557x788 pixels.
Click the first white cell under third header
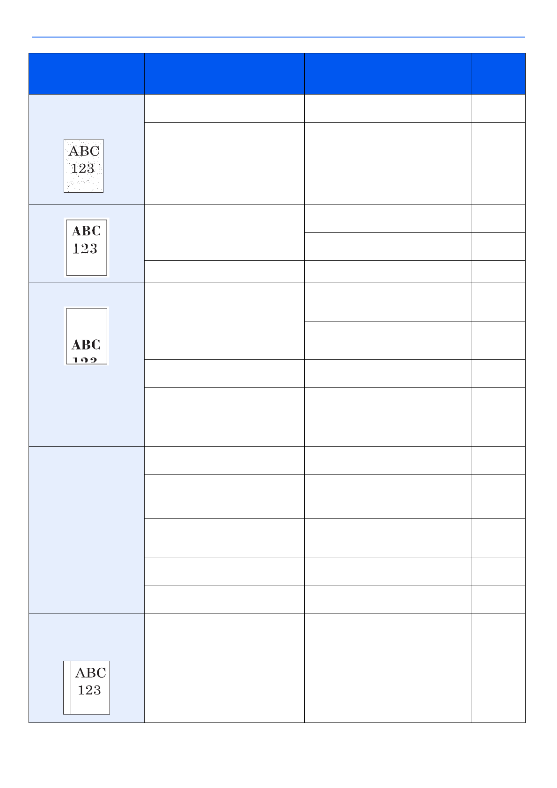pyautogui.click(x=388, y=109)
